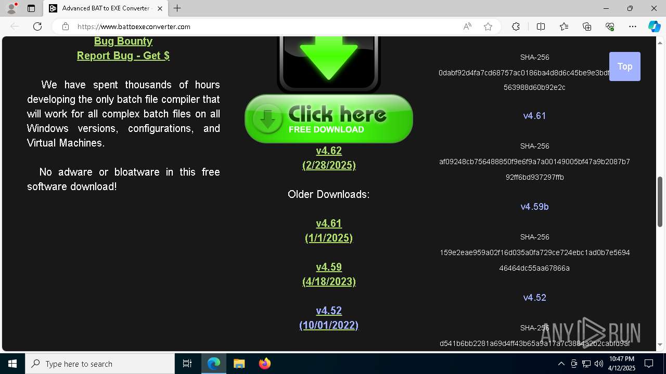The image size is (666, 374).
Task: Click the (10/01/2022) date link
Action: 329,325
